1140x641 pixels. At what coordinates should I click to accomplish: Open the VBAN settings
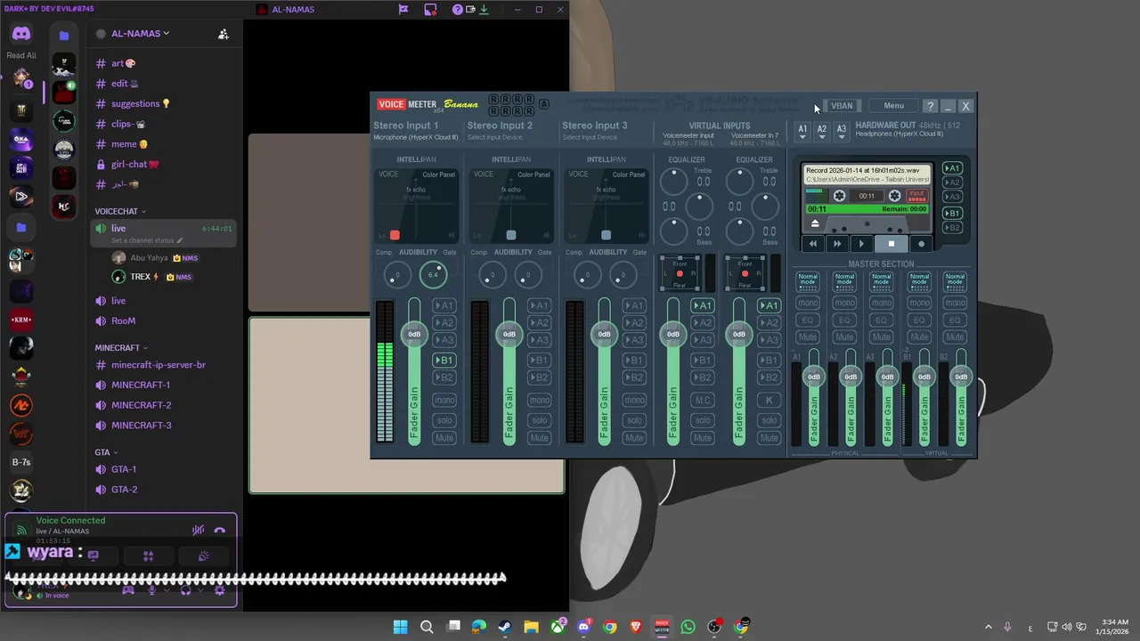(x=842, y=106)
